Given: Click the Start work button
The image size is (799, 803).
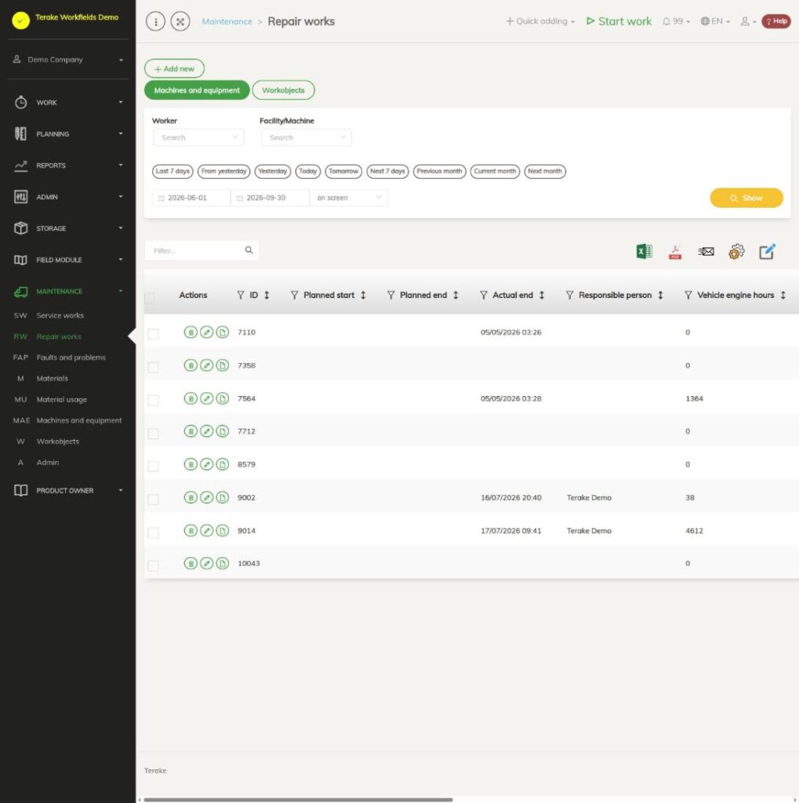Looking at the screenshot, I should 619,21.
